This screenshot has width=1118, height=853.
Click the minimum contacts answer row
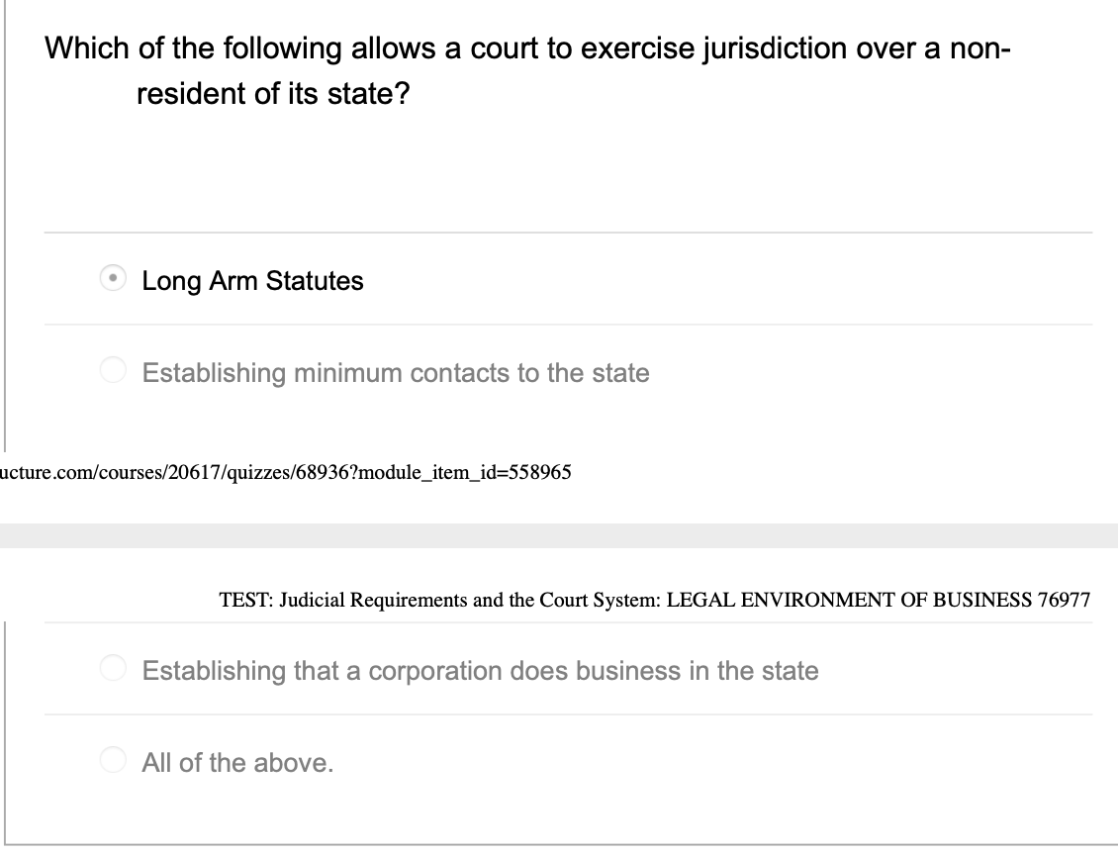(x=396, y=373)
